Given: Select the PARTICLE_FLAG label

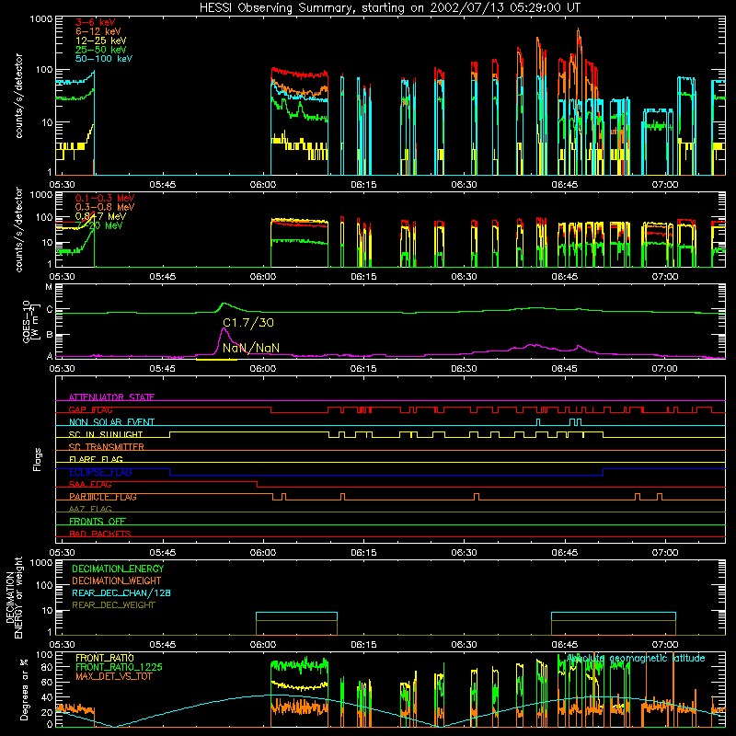Looking at the screenshot, I should coord(103,497).
